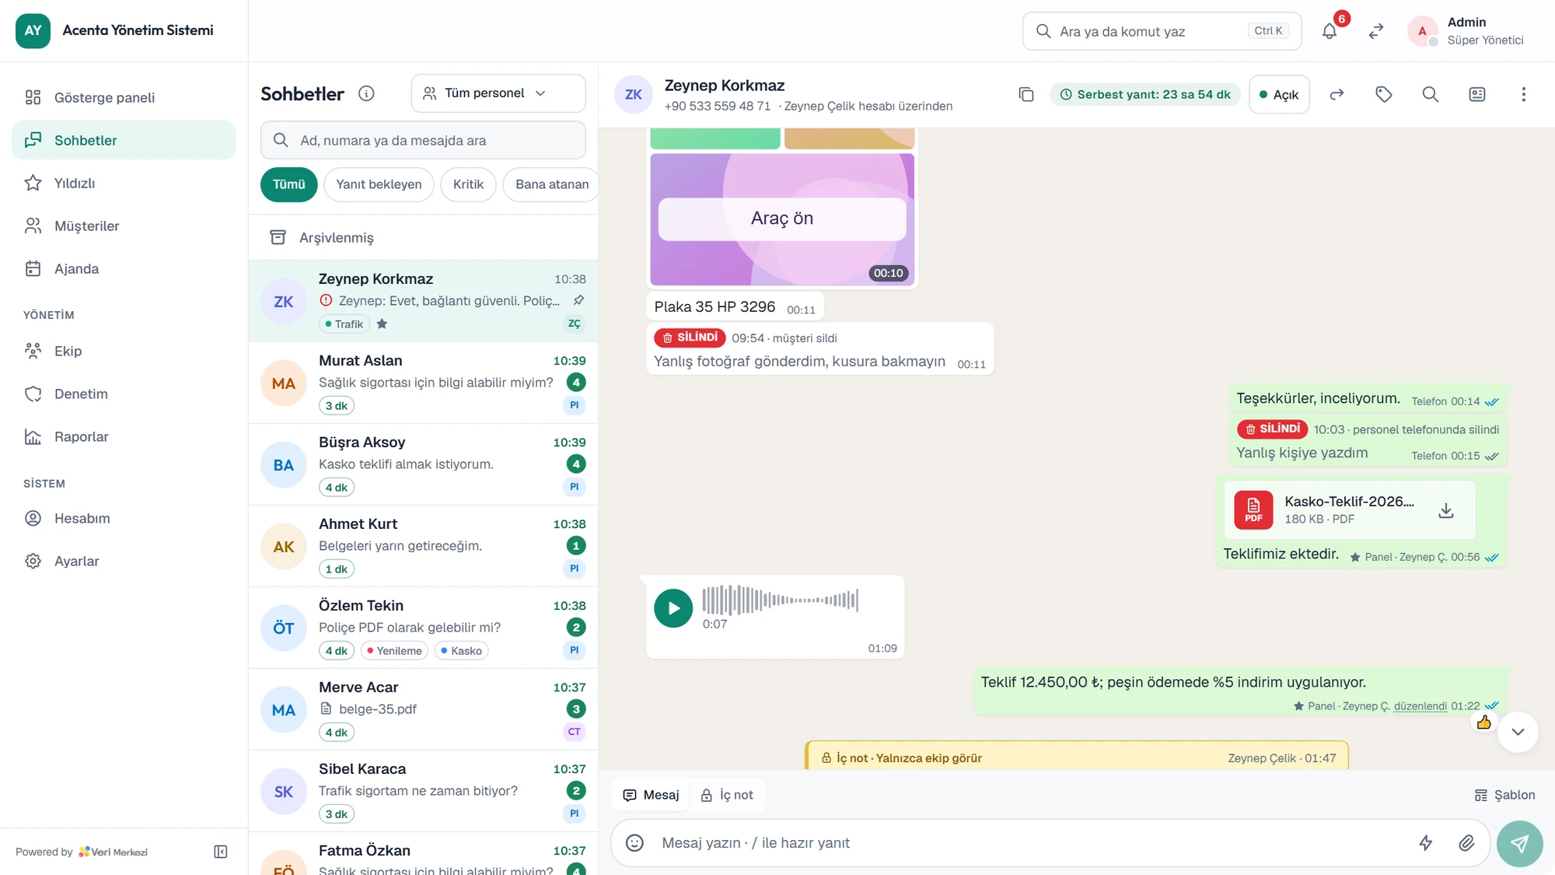The width and height of the screenshot is (1555, 875).
Task: Expand the Tüm personel dropdown
Action: tap(498, 93)
